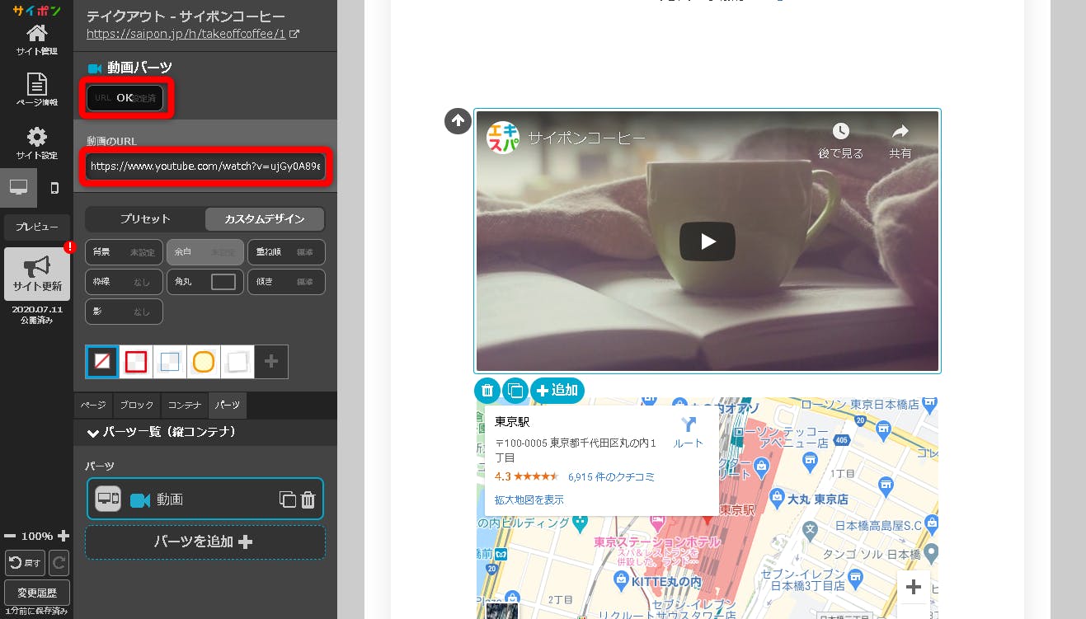Click the redo arrow icon next to 戻す
This screenshot has width=1086, height=619.
pyautogui.click(x=59, y=562)
